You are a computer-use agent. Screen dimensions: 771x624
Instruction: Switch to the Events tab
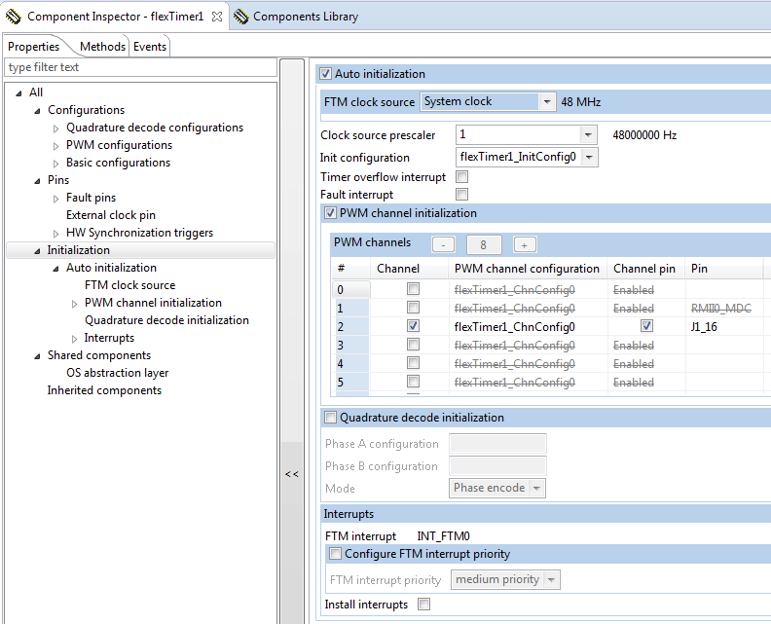pyautogui.click(x=150, y=47)
